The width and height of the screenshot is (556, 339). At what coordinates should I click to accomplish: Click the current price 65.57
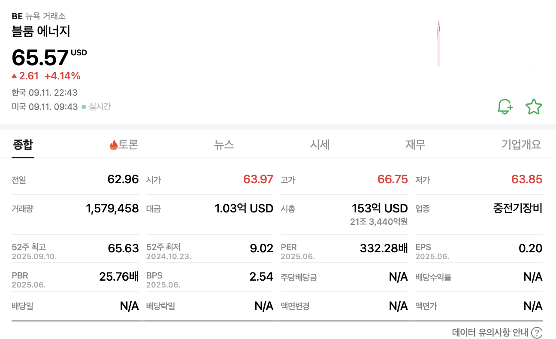pos(40,58)
